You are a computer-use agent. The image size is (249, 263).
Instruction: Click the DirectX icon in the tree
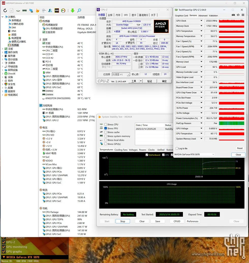[6, 74]
